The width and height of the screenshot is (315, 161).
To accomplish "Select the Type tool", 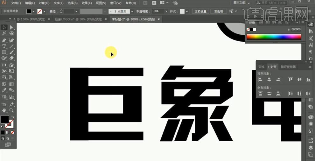I will point(4,46).
